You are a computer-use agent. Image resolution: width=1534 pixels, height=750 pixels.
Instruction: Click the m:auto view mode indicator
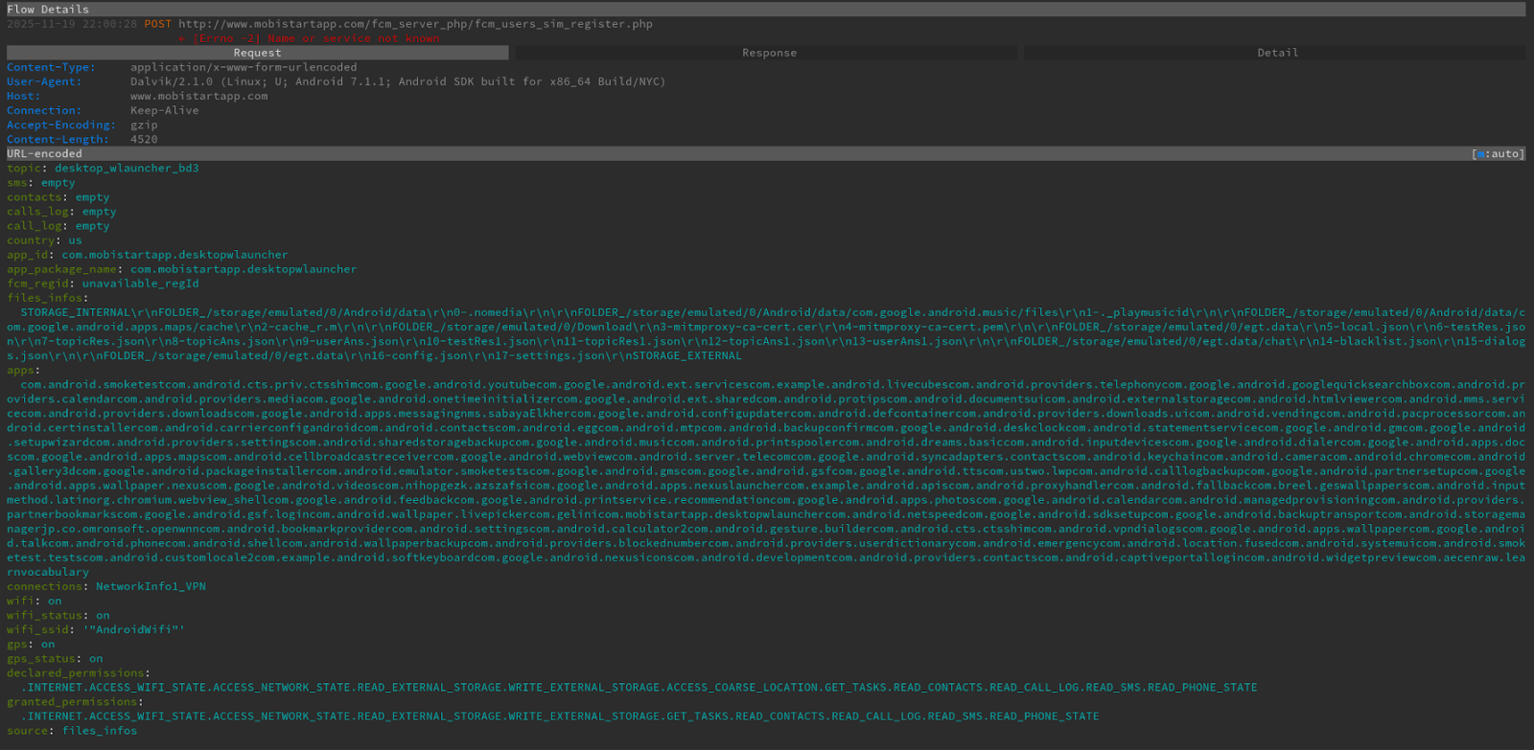point(1498,153)
